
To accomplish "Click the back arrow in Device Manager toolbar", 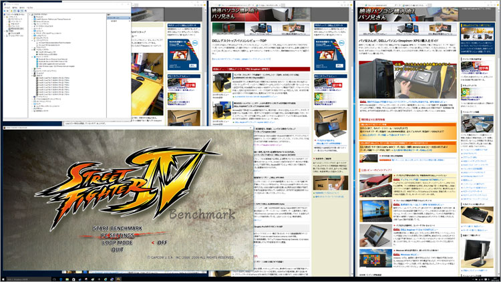I will click(4, 12).
